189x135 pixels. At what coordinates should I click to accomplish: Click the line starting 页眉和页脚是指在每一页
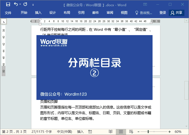[x=96, y=107]
